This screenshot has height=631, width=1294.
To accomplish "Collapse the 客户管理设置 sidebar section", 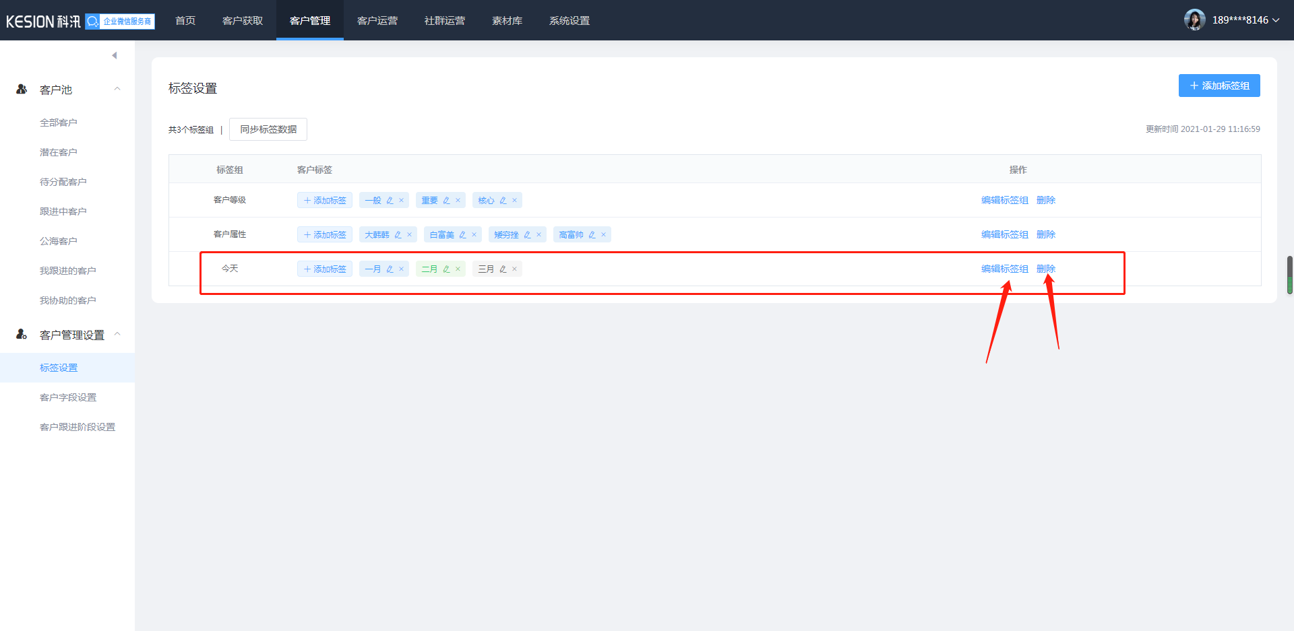I will [x=117, y=334].
